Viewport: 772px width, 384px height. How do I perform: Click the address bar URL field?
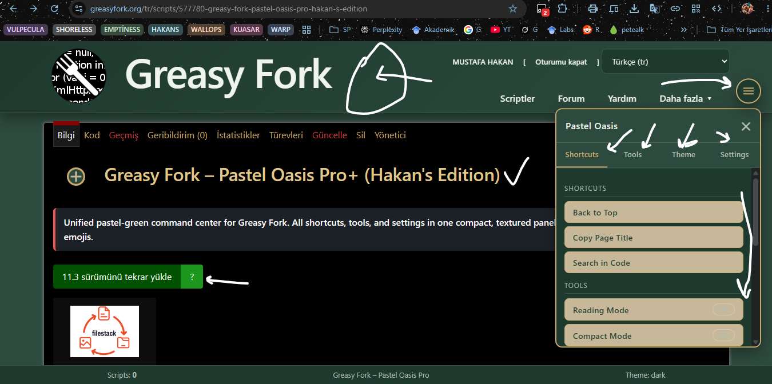[x=297, y=9]
